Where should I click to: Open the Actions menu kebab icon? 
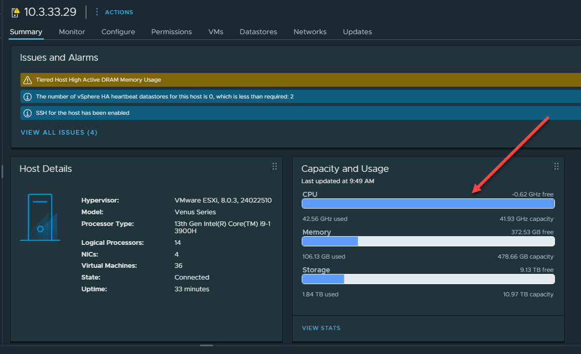97,12
